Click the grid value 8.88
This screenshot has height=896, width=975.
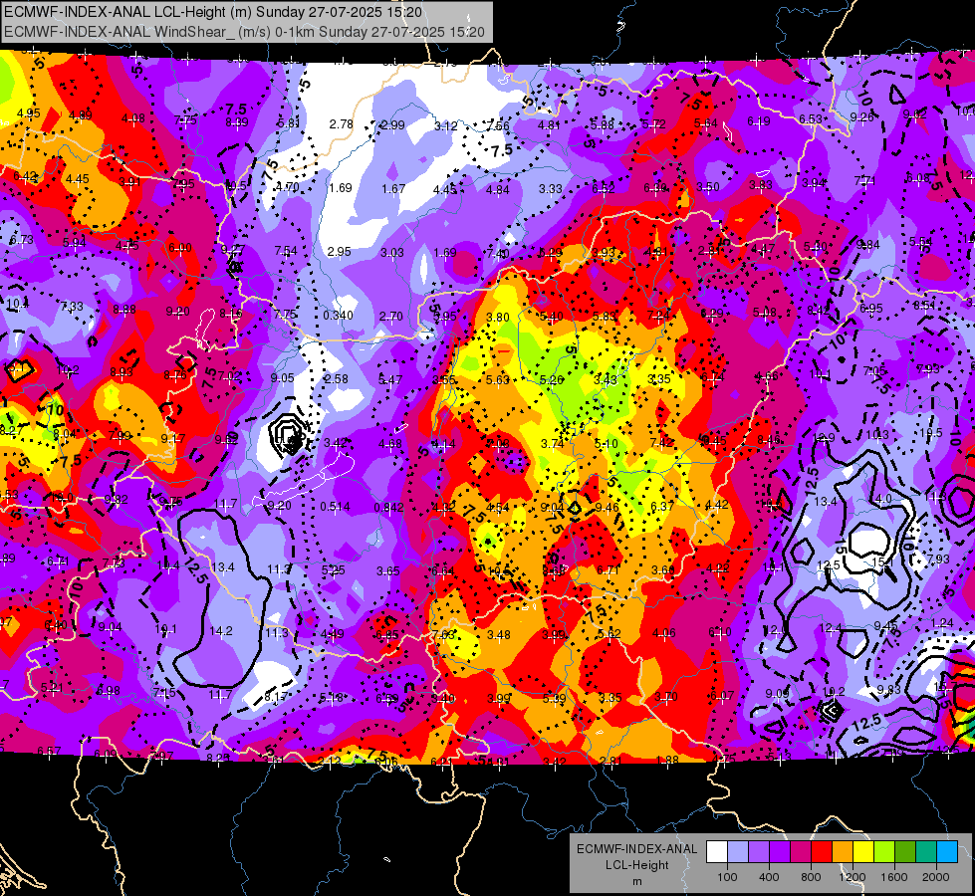click(x=124, y=309)
